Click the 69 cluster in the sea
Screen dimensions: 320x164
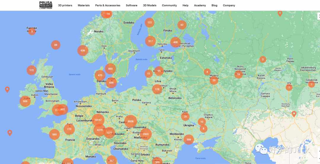point(56,45)
